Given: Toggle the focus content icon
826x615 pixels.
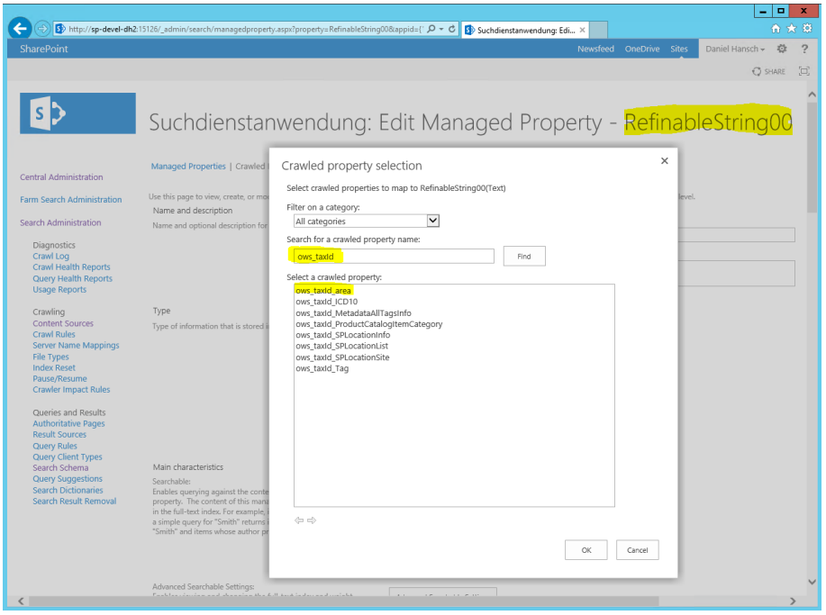Looking at the screenshot, I should click(x=803, y=71).
